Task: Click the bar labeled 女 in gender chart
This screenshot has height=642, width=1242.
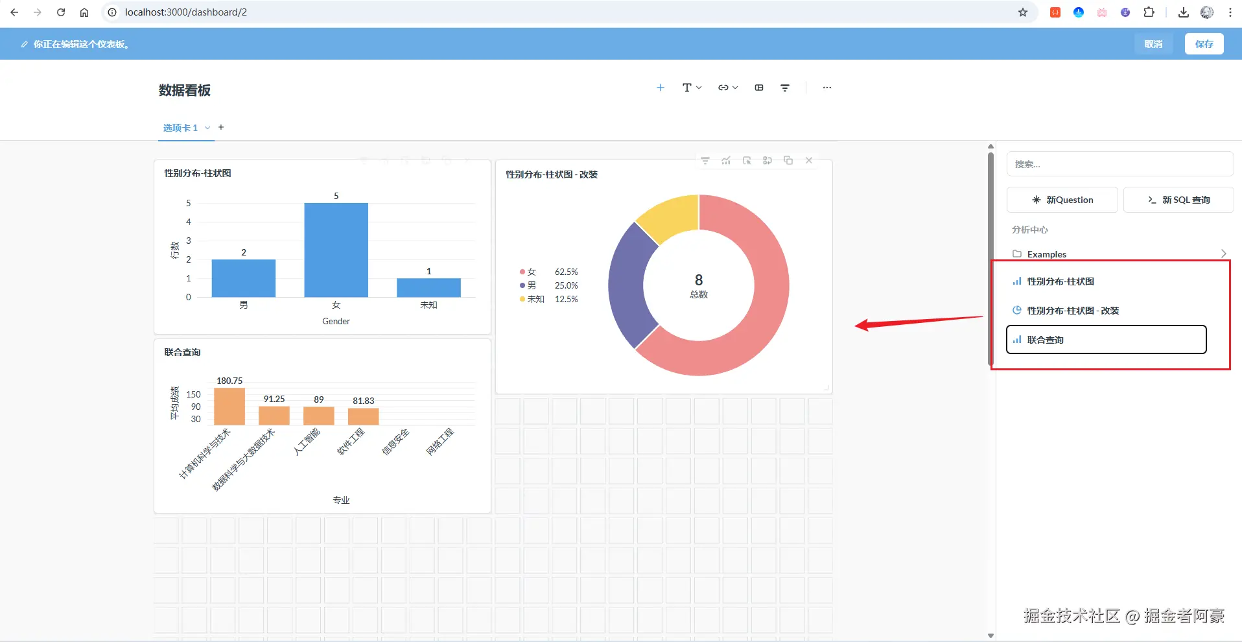Action: click(x=336, y=250)
